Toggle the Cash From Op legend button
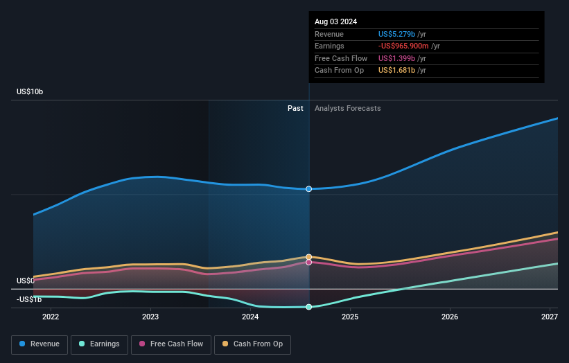 252,344
